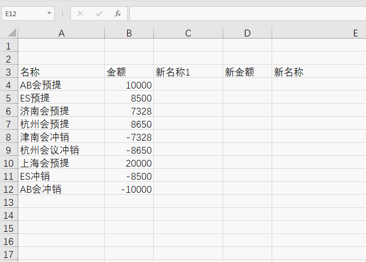
Task: Open the Insert Function fx dialog
Action: 118,14
